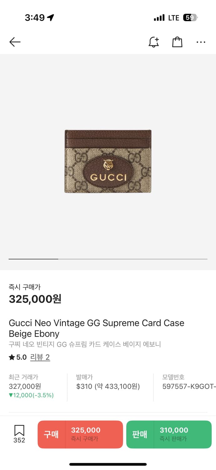216x470 pixels.
Task: Tap the 발매가 $310 release price
Action: coord(108,382)
